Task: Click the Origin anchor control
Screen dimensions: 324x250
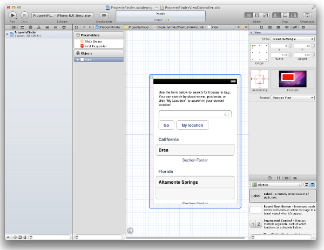Action: (x=260, y=52)
